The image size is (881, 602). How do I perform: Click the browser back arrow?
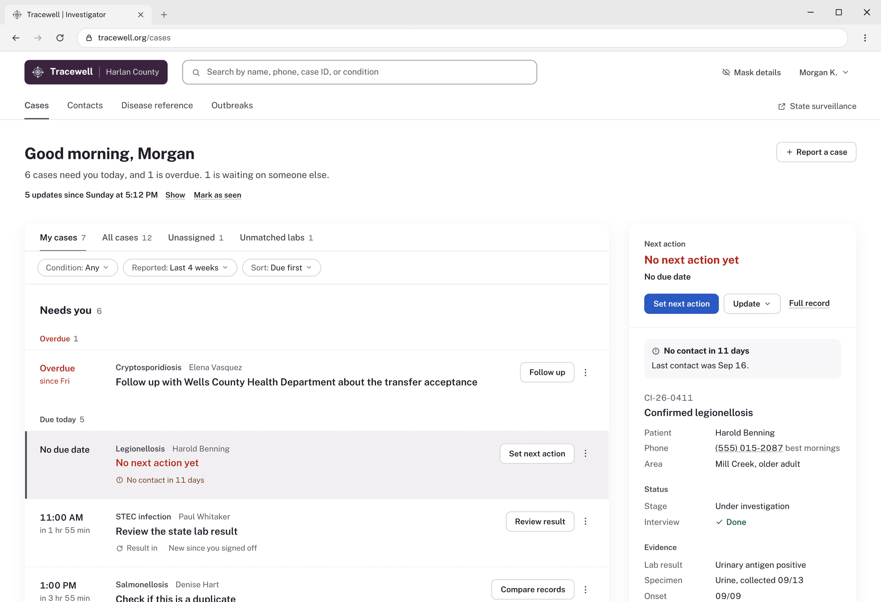tap(16, 38)
